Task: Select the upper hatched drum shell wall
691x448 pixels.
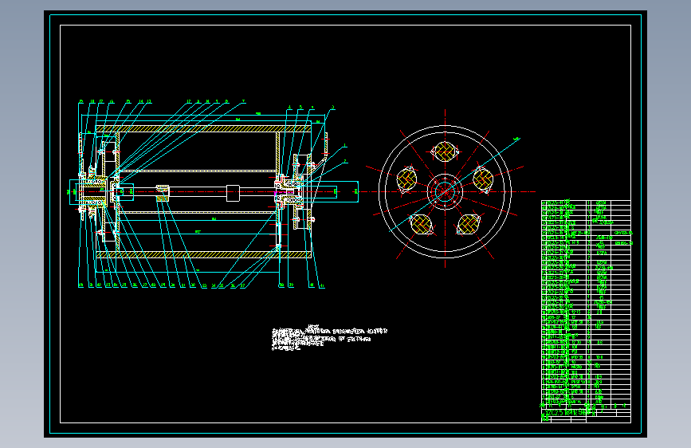Action: click(x=203, y=128)
